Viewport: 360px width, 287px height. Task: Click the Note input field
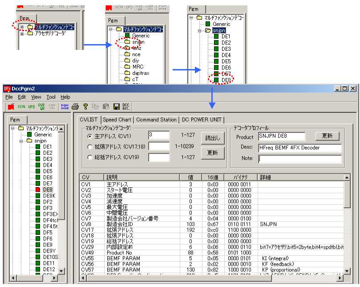[299, 159]
